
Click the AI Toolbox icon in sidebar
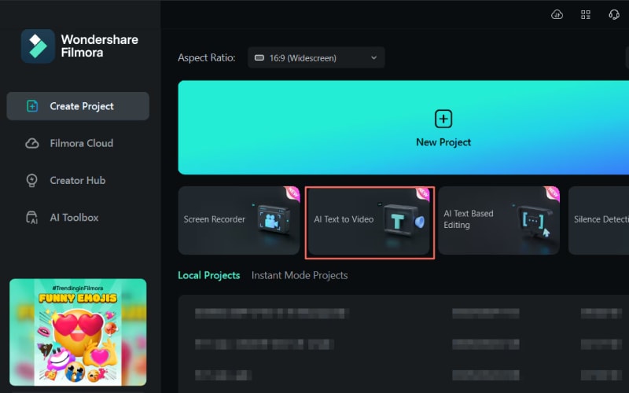32,218
